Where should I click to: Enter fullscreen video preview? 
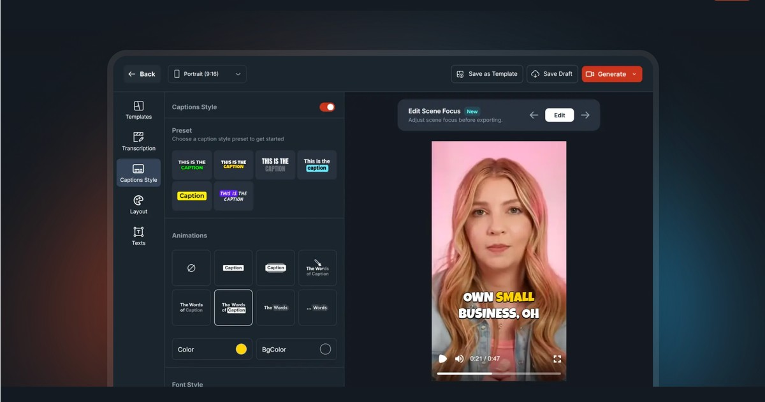click(x=557, y=359)
